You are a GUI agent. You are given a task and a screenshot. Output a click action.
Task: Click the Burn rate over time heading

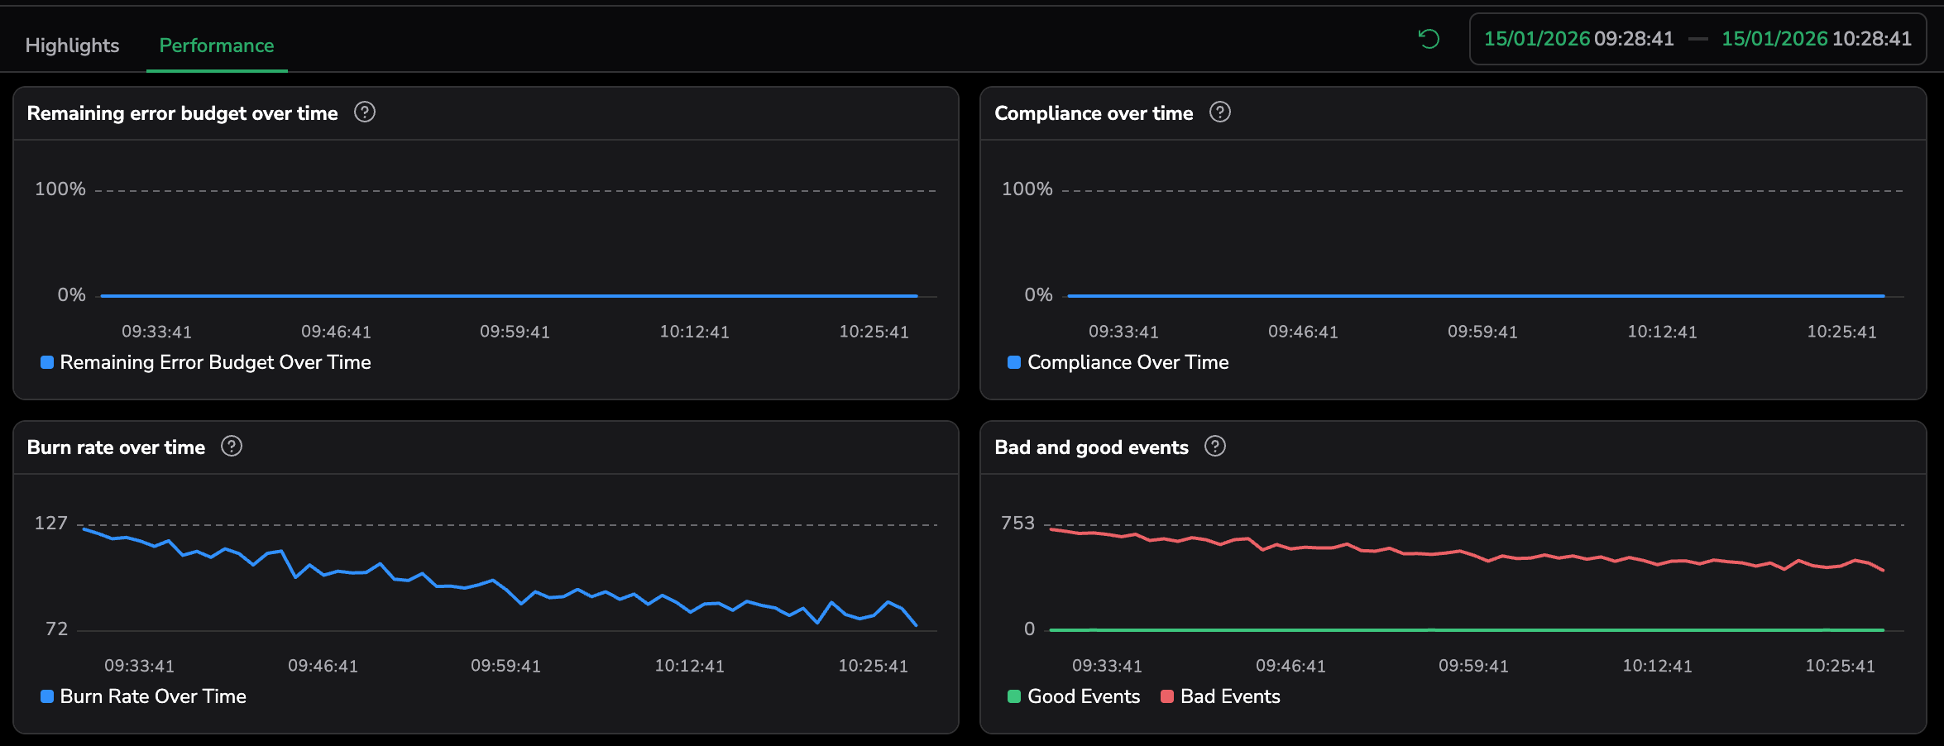(x=116, y=447)
